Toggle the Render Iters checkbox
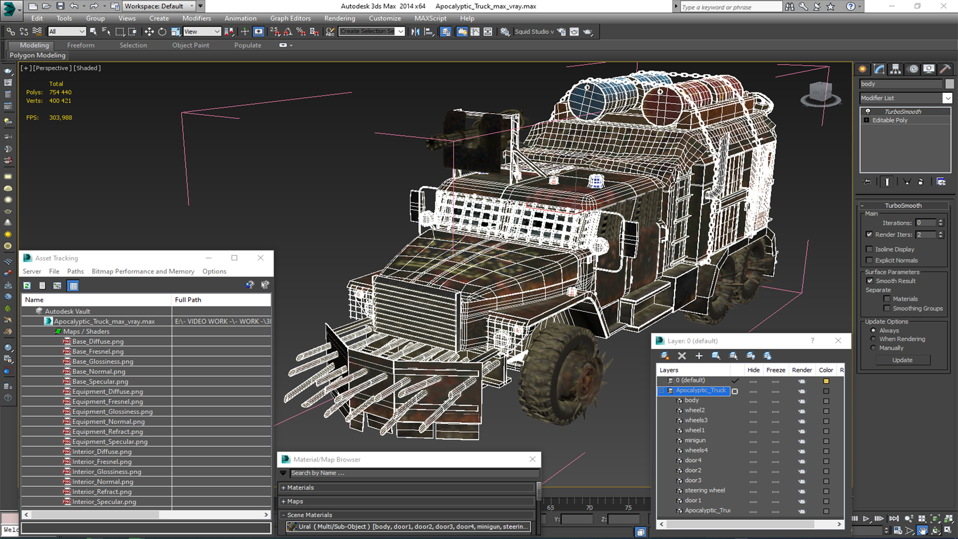This screenshot has width=958, height=539. [869, 235]
